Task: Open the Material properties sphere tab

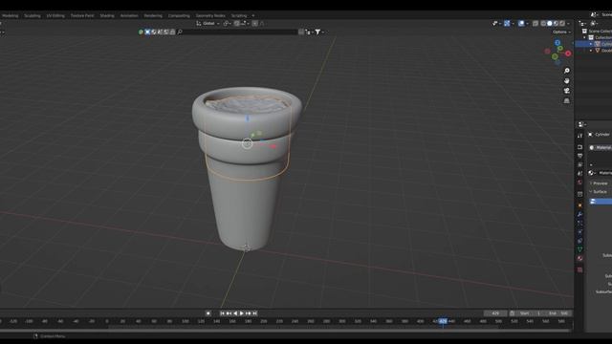Action: point(580,258)
